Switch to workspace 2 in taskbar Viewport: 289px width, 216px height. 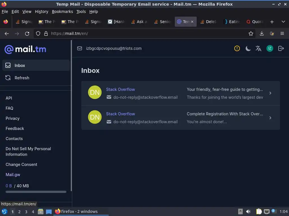[19, 212]
